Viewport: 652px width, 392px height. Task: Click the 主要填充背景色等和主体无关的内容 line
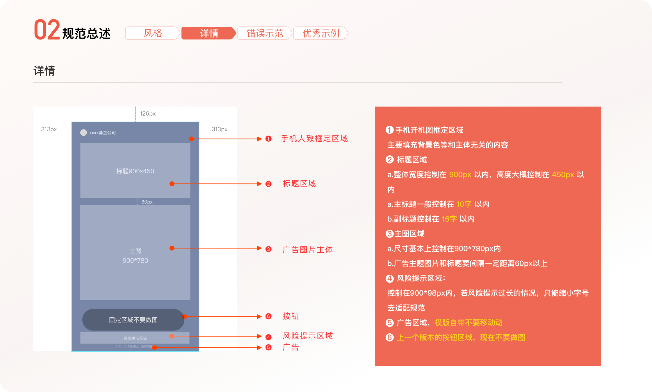pos(448,145)
